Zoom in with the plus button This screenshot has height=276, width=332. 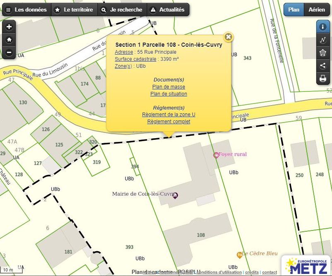[x=9, y=27]
